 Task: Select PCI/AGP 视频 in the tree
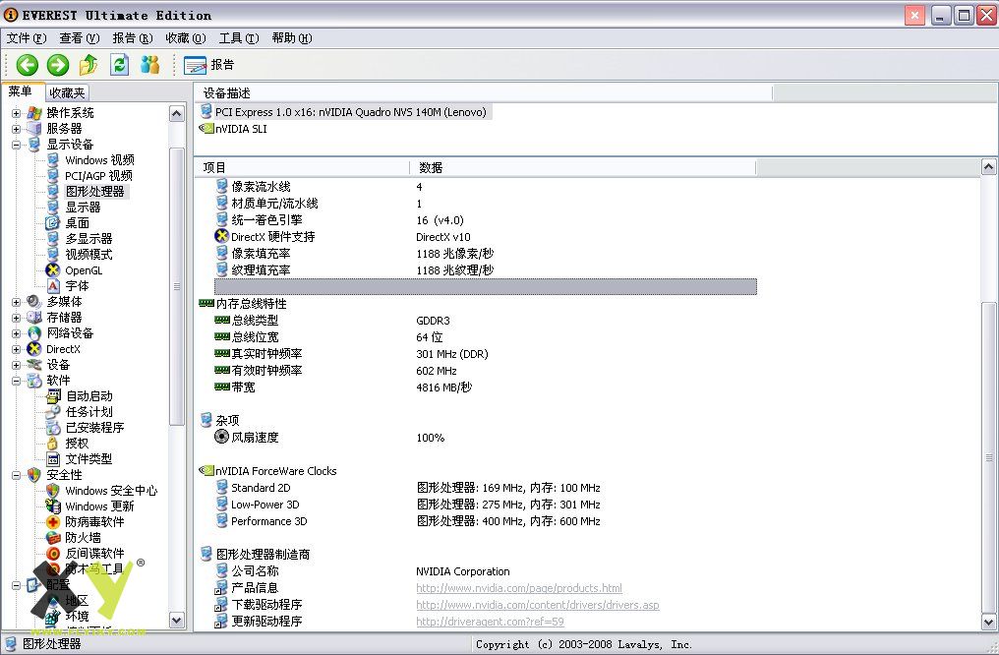(98, 176)
